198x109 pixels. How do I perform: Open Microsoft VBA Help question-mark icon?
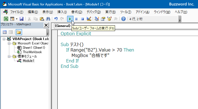123,19
